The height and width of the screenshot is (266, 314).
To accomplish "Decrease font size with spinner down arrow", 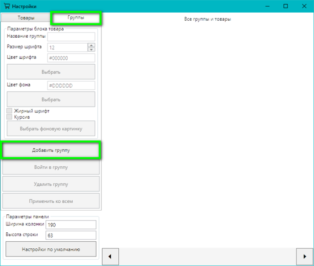I will tap(92, 49).
